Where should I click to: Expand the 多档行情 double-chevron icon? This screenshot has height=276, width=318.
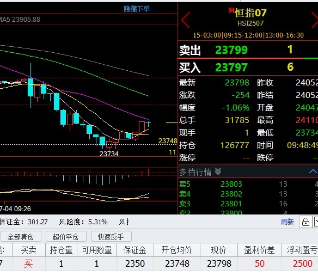click(218, 171)
